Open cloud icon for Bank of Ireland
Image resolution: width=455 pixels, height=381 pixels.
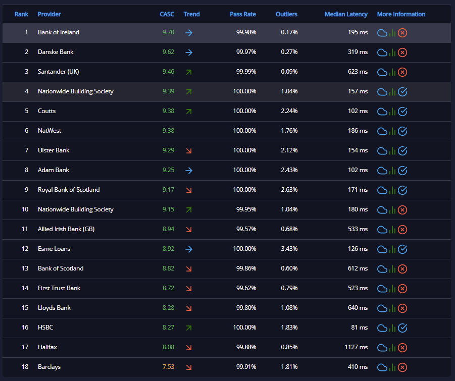click(382, 33)
